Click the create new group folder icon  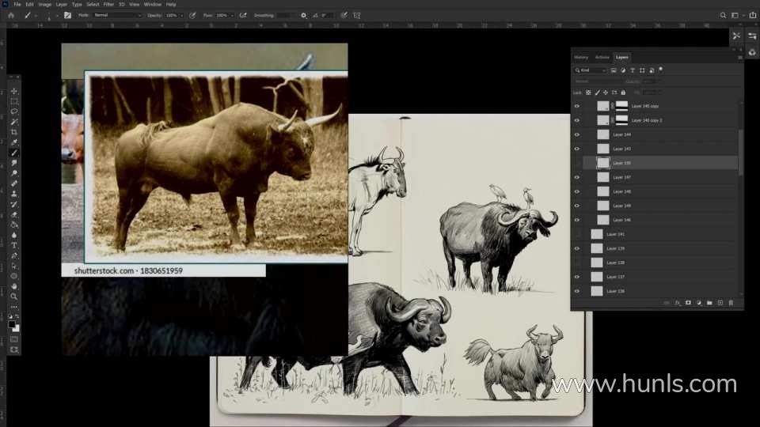pyautogui.click(x=709, y=303)
